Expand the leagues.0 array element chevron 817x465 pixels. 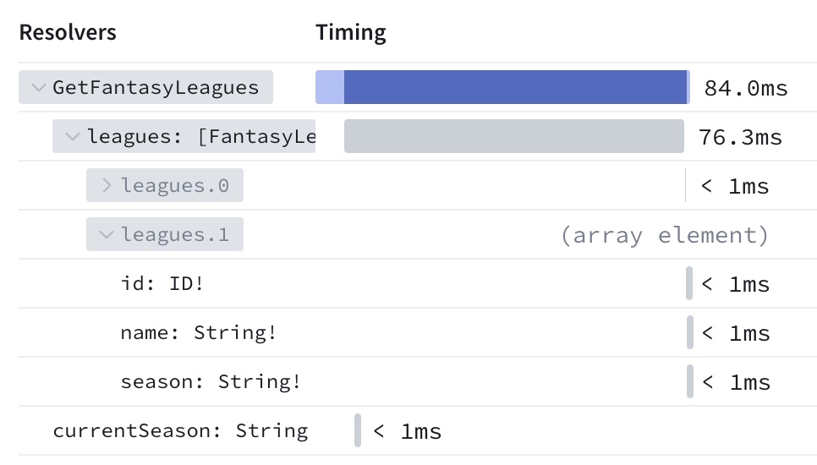tap(107, 185)
